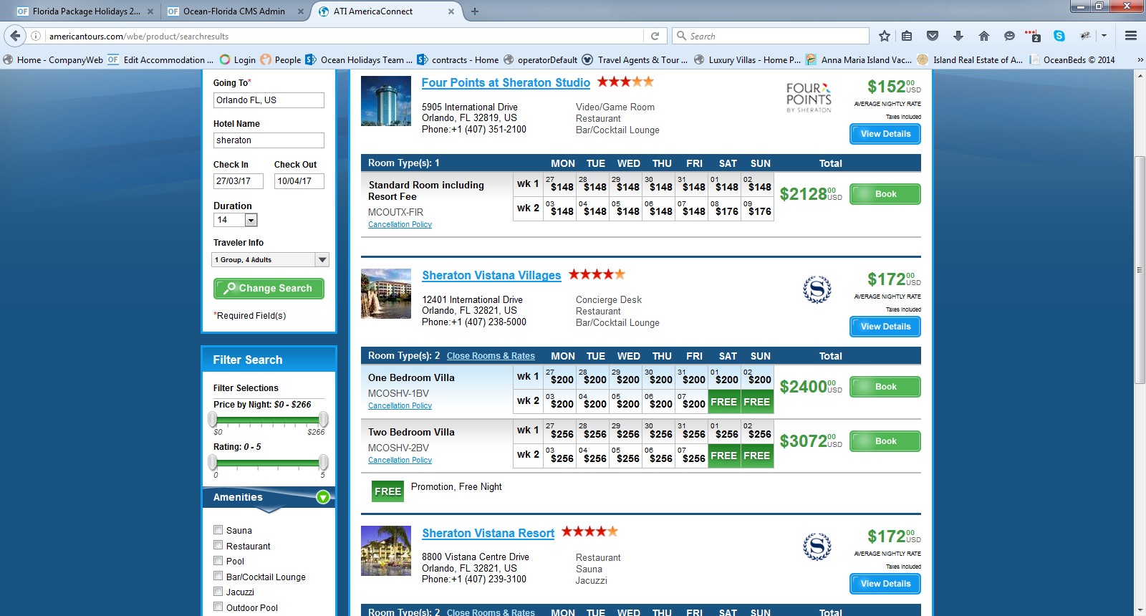The image size is (1146, 616).
Task: Open the Home - CompanyWeb bookmark
Action: pos(53,60)
